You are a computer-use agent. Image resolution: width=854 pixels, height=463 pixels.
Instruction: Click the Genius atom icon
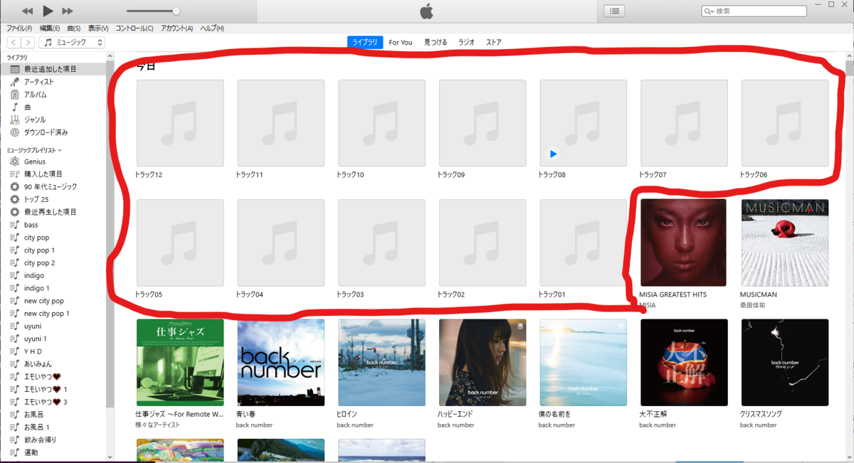pyautogui.click(x=15, y=161)
